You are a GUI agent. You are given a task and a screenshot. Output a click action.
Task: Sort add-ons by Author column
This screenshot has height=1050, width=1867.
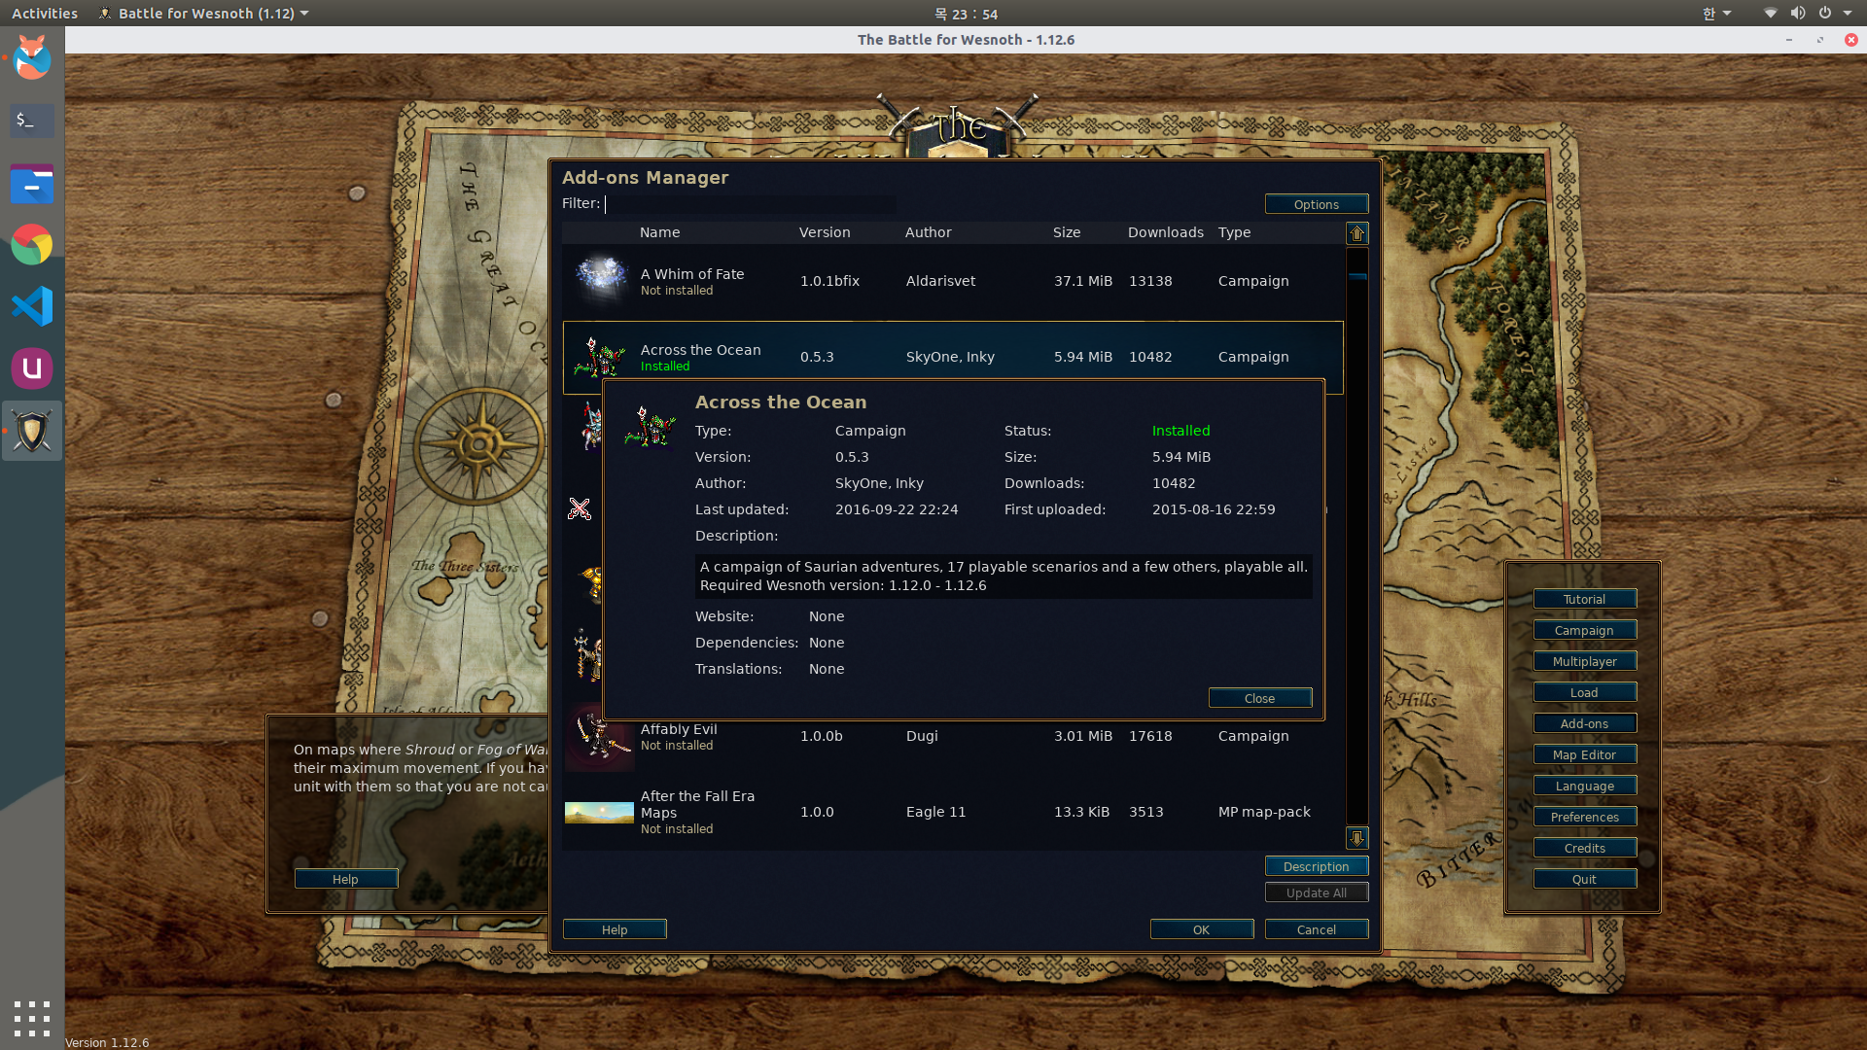pos(928,232)
